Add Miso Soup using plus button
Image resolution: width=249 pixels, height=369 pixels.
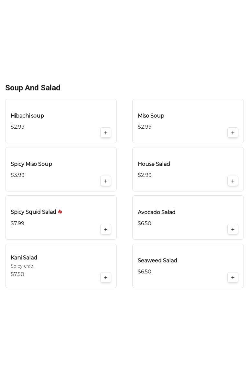(x=233, y=133)
